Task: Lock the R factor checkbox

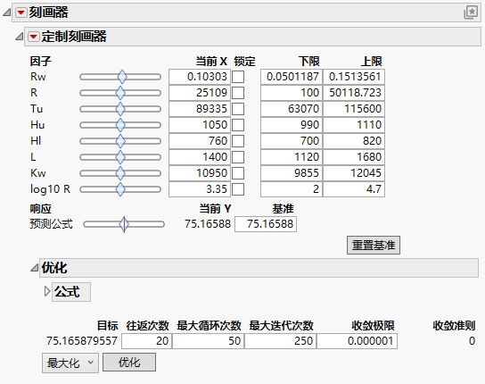Action: click(238, 93)
